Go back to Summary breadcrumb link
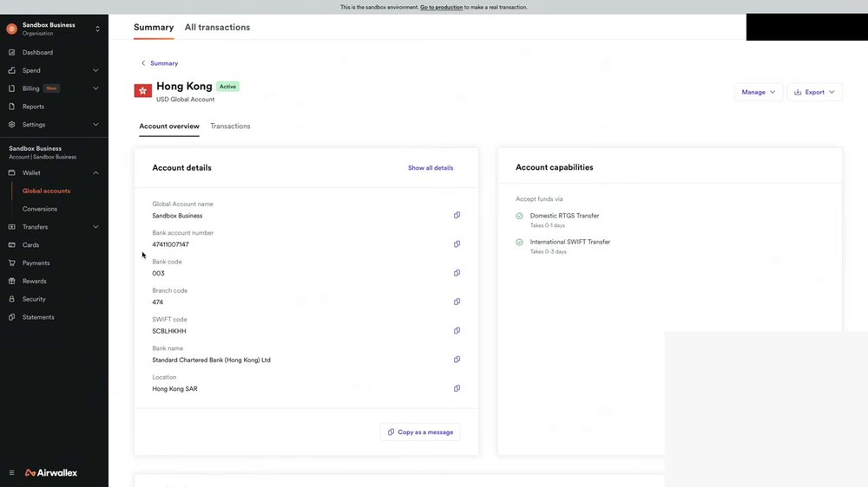Screen dimensions: 868x487 (x=160, y=63)
